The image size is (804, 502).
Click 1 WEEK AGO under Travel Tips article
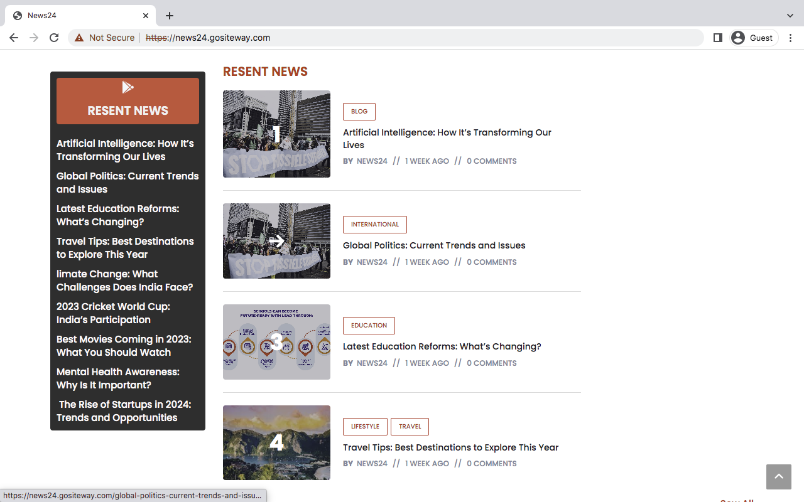click(x=427, y=464)
